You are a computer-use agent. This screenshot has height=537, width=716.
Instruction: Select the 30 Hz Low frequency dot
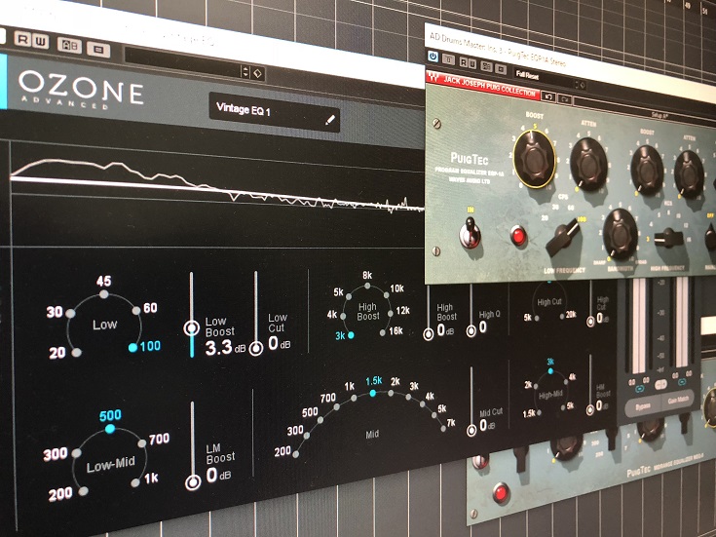point(70,314)
